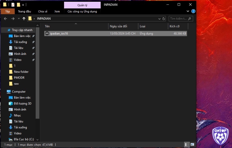
Task: Open Đối tượng 3D under Computer
Action: point(23,103)
